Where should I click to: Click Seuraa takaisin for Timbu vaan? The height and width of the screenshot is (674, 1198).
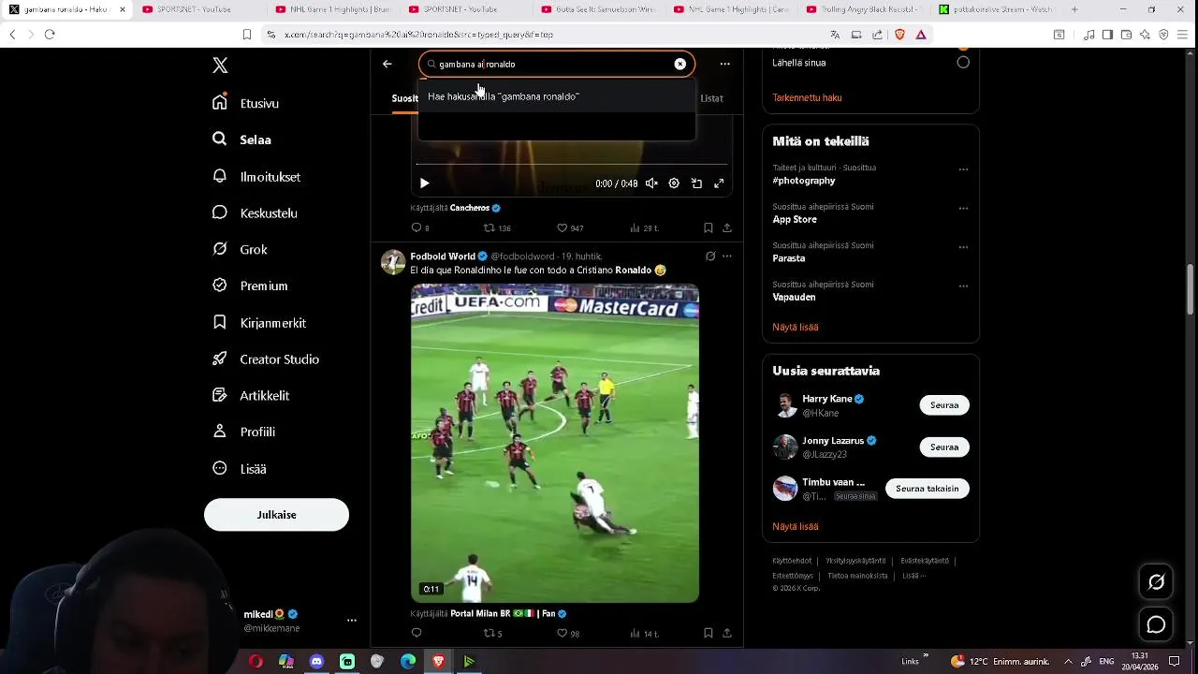click(928, 489)
